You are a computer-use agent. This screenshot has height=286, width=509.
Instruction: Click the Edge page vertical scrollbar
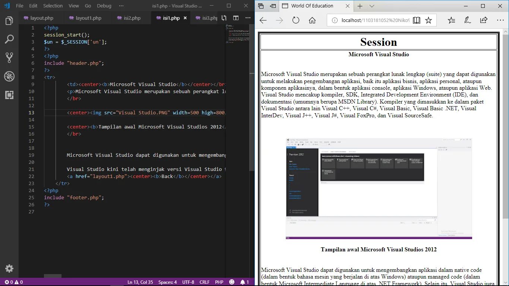(x=505, y=127)
